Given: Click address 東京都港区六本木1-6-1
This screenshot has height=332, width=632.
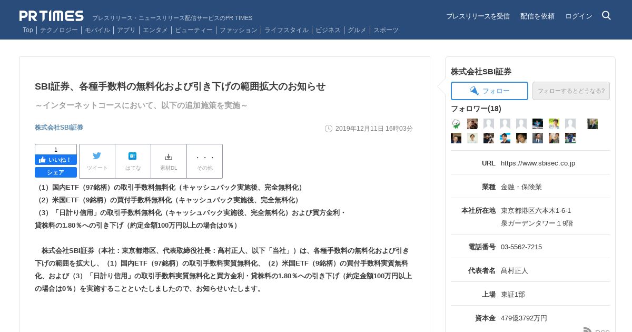Looking at the screenshot, I should click(536, 210).
